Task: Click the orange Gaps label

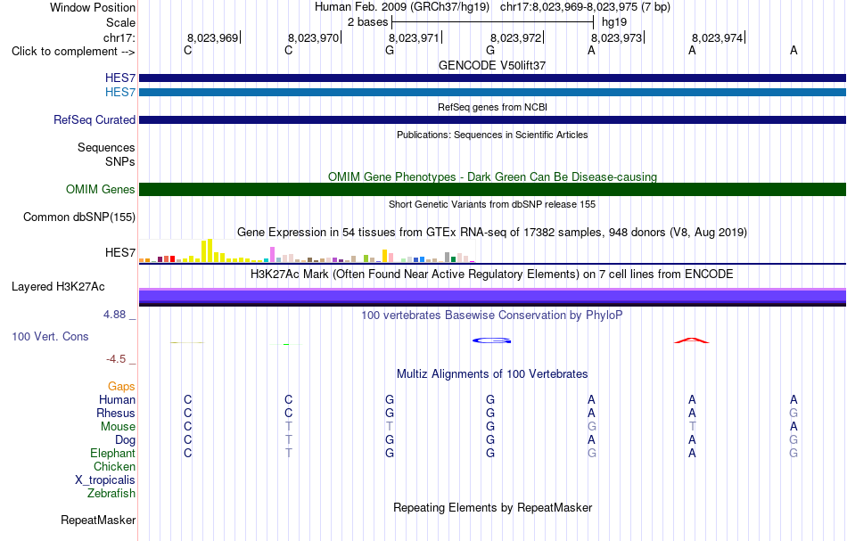Action: coord(121,386)
